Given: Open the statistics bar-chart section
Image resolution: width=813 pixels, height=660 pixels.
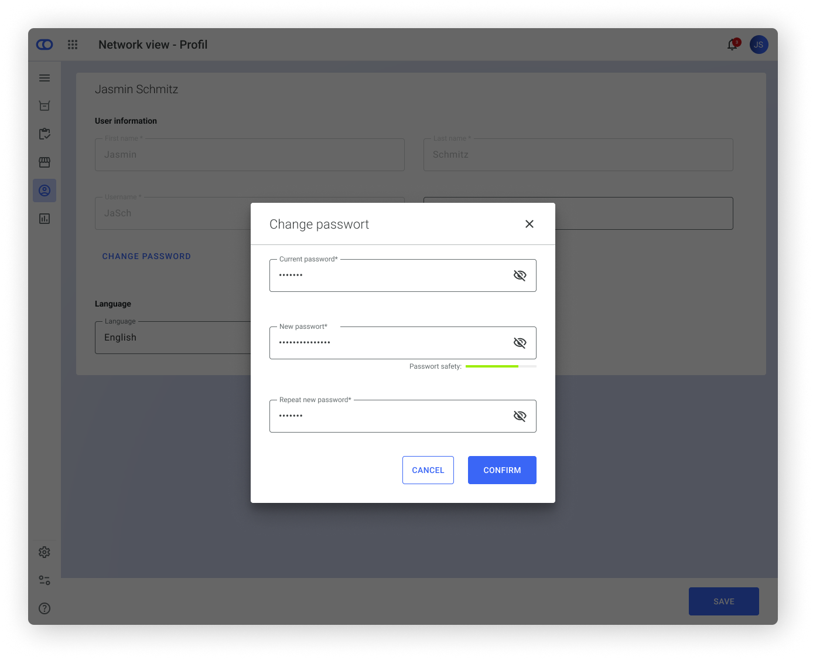Looking at the screenshot, I should [45, 218].
